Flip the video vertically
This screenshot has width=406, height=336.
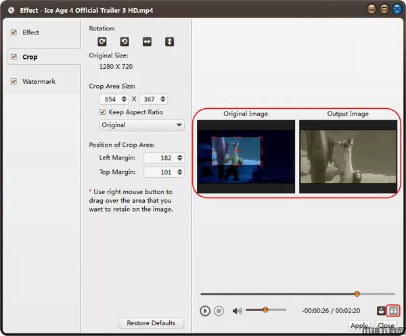click(169, 42)
